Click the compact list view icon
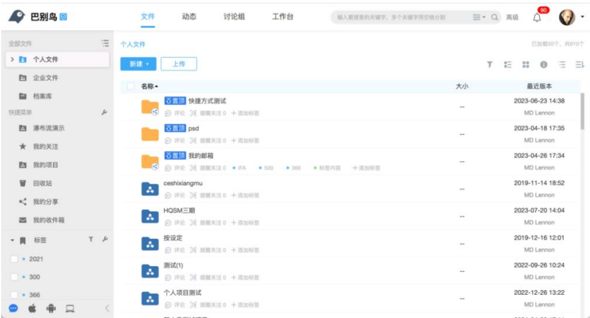The image size is (590, 318). coord(562,65)
